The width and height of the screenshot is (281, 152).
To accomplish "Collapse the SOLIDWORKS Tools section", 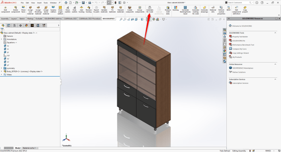I will (275, 33).
